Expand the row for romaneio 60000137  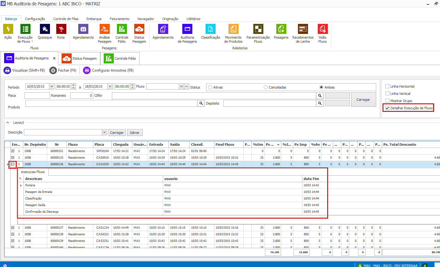click(x=13, y=228)
